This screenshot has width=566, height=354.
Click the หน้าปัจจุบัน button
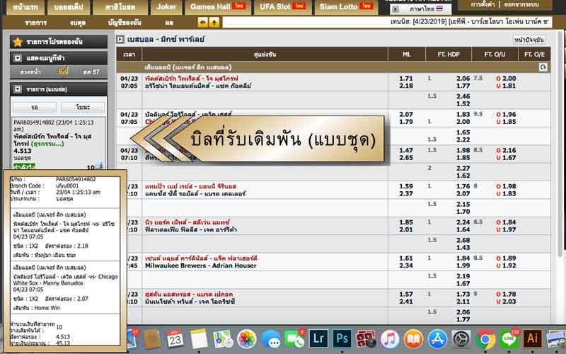coord(529,40)
